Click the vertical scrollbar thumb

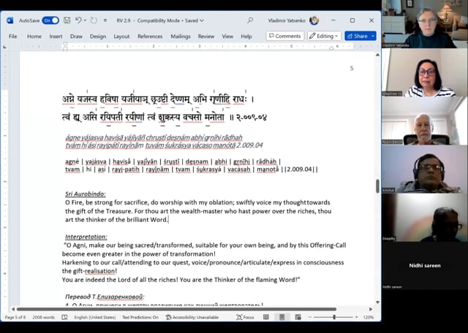pyautogui.click(x=377, y=186)
